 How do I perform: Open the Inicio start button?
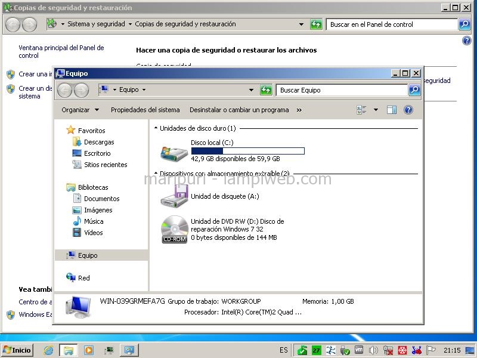[17, 350]
